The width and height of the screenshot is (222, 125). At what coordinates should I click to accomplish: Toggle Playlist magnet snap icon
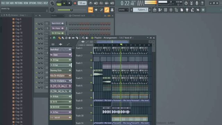(x=54, y=38)
